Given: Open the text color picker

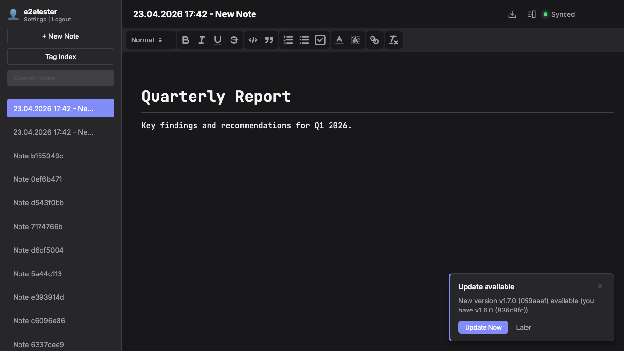Looking at the screenshot, I should [x=339, y=40].
